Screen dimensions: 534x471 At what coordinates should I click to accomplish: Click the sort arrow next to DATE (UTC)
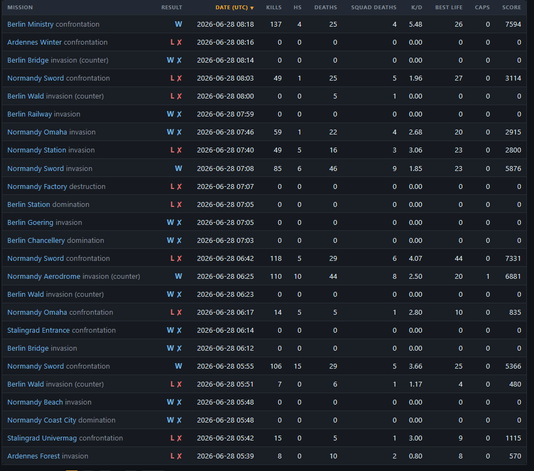point(252,8)
